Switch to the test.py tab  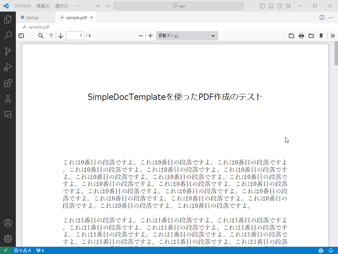[32, 18]
